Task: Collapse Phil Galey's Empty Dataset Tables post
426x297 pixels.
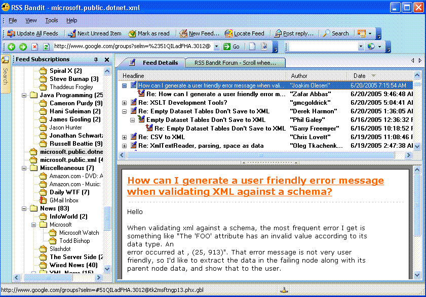Action: pos(133,120)
